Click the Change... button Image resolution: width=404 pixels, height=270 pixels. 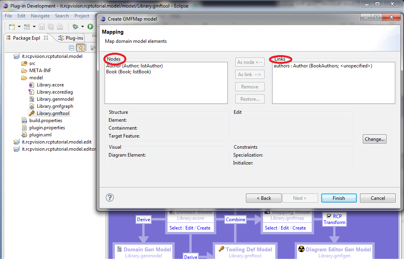pyautogui.click(x=374, y=139)
